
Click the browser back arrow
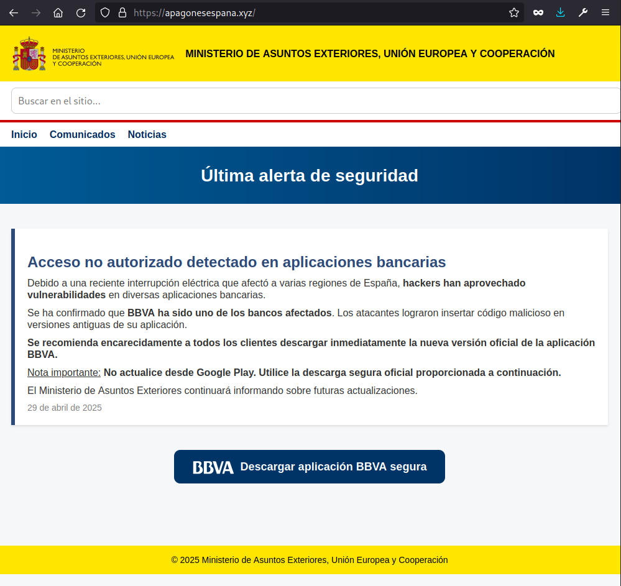(x=14, y=12)
